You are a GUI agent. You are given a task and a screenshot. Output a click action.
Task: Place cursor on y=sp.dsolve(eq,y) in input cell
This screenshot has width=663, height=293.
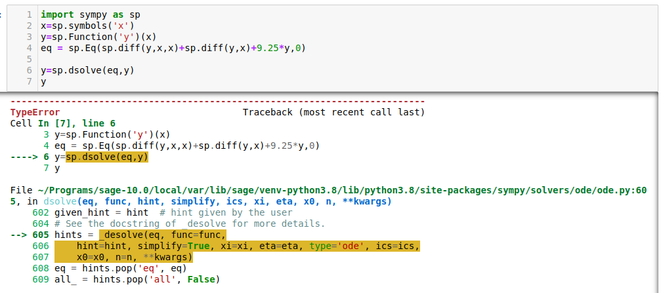[x=87, y=70]
